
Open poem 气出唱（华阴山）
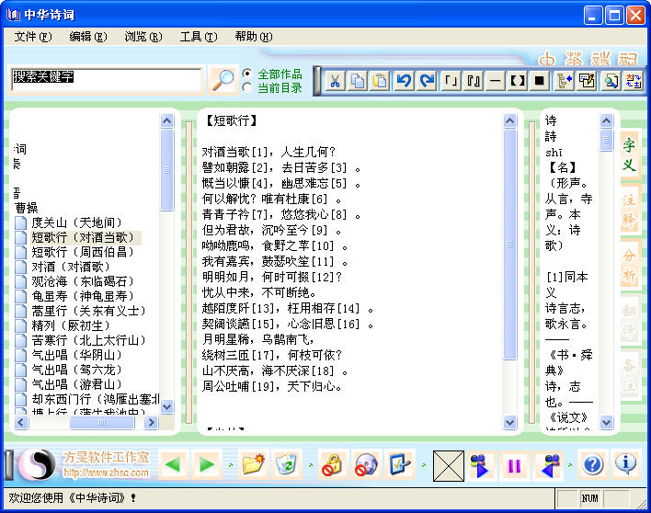tap(77, 355)
